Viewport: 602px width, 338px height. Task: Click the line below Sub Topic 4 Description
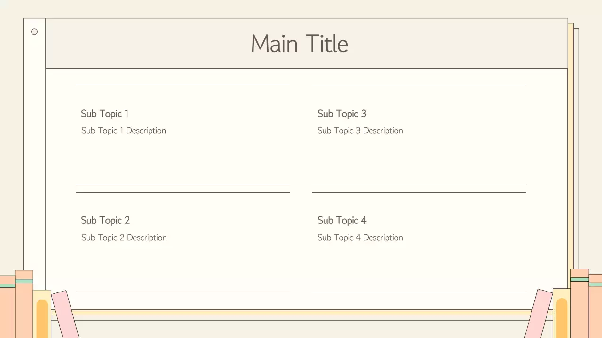click(419, 292)
